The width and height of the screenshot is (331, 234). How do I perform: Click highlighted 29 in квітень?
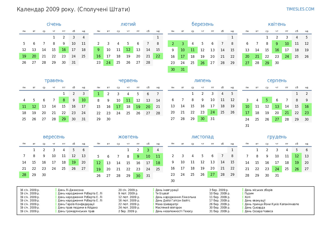coord(267,63)
